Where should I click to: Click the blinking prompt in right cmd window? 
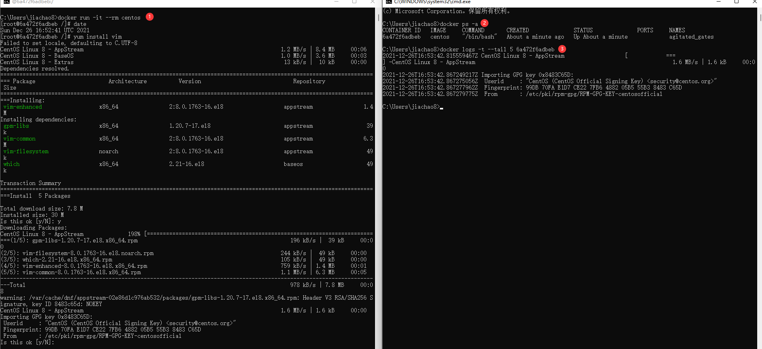pyautogui.click(x=442, y=107)
